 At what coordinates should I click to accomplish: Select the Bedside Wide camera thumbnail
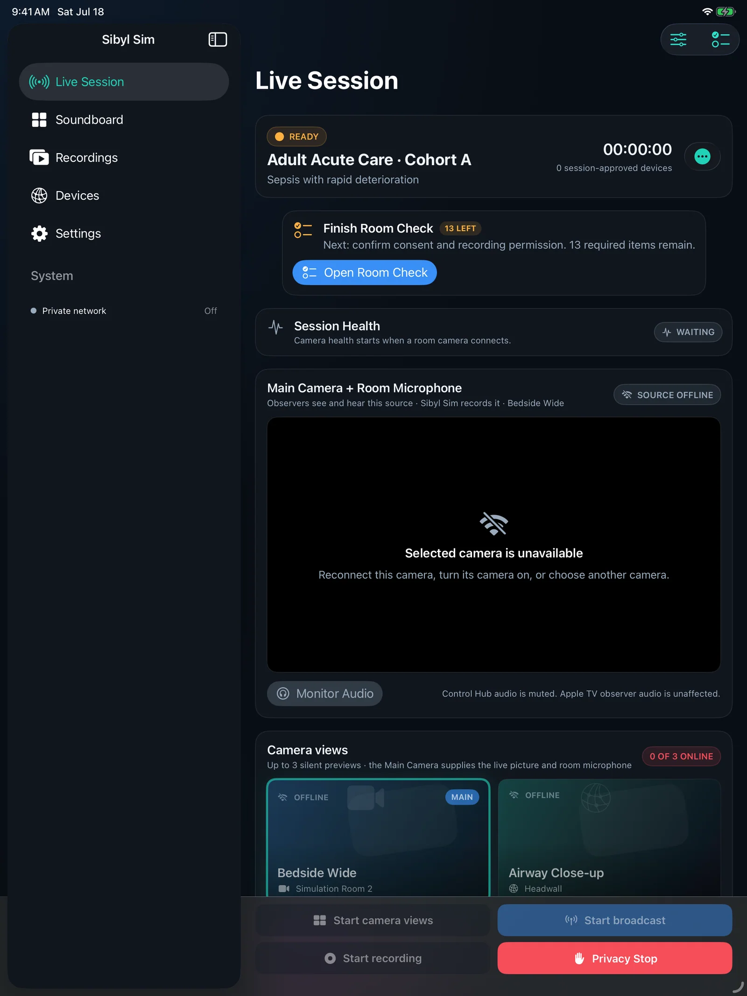378,838
